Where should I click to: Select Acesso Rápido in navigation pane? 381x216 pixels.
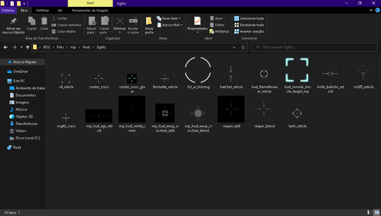23,62
